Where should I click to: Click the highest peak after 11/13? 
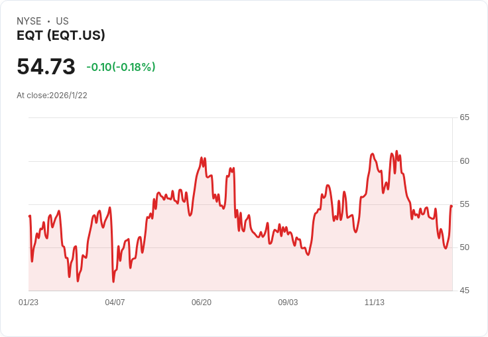[396, 151]
